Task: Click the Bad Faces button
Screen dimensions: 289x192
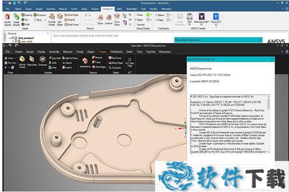Action: tap(116, 58)
